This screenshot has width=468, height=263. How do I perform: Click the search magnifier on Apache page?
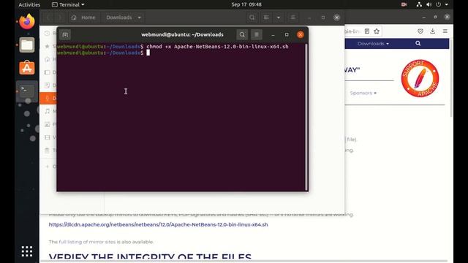point(418,44)
